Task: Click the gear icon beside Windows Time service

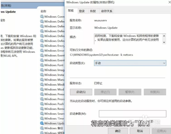Action: point(42,118)
